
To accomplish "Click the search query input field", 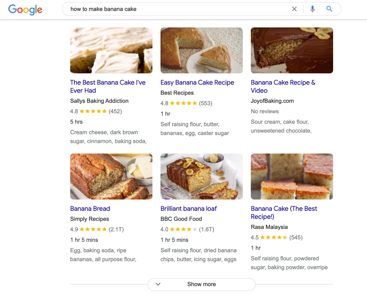I will pyautogui.click(x=177, y=9).
